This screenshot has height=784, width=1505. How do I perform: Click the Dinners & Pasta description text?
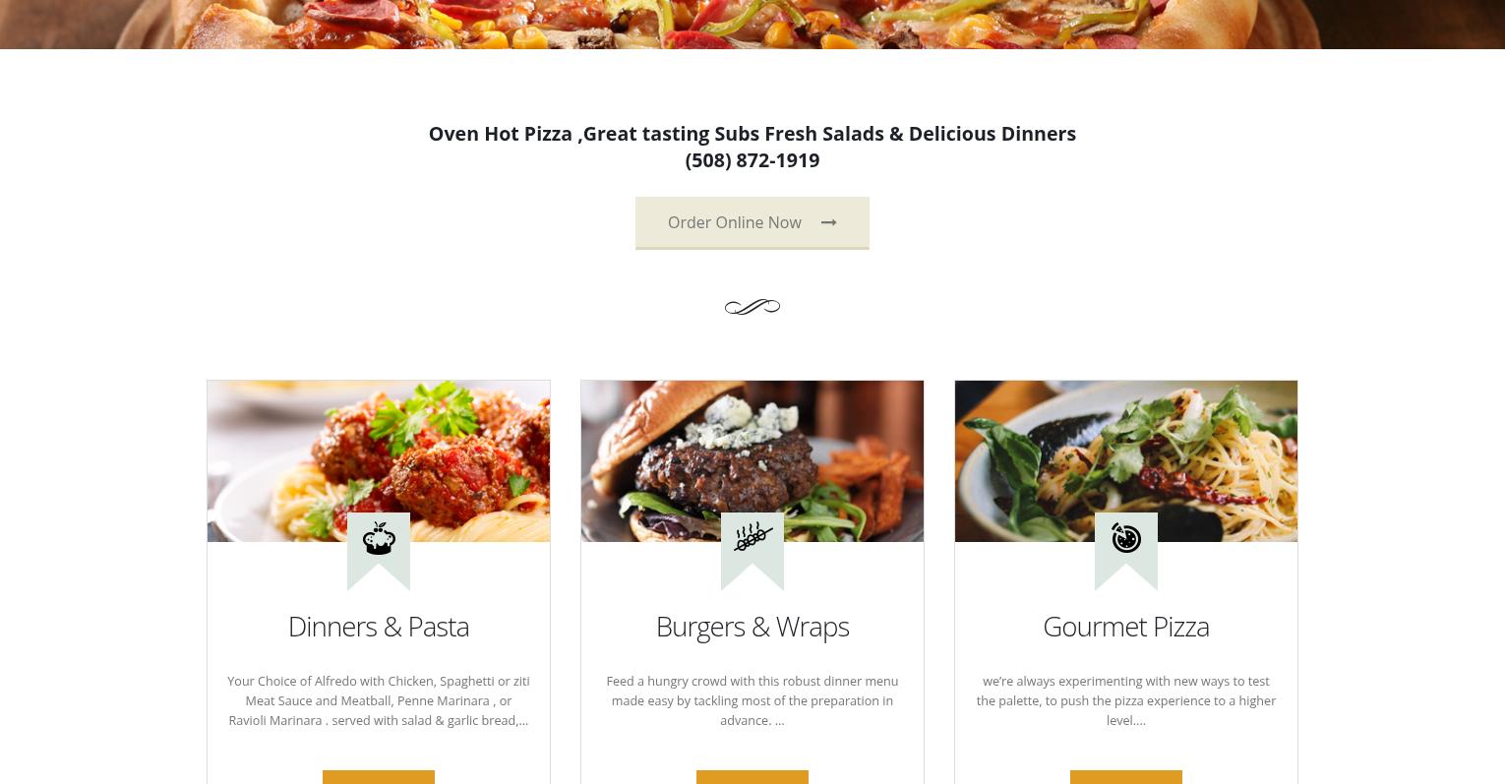point(379,700)
